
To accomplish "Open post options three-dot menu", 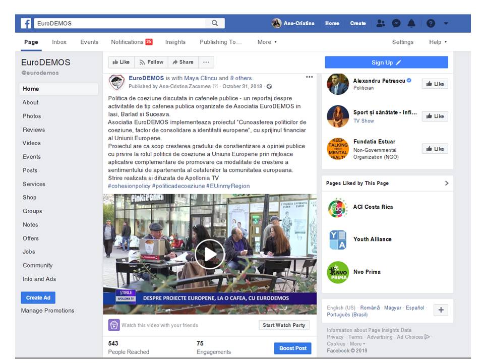I will (x=309, y=77).
